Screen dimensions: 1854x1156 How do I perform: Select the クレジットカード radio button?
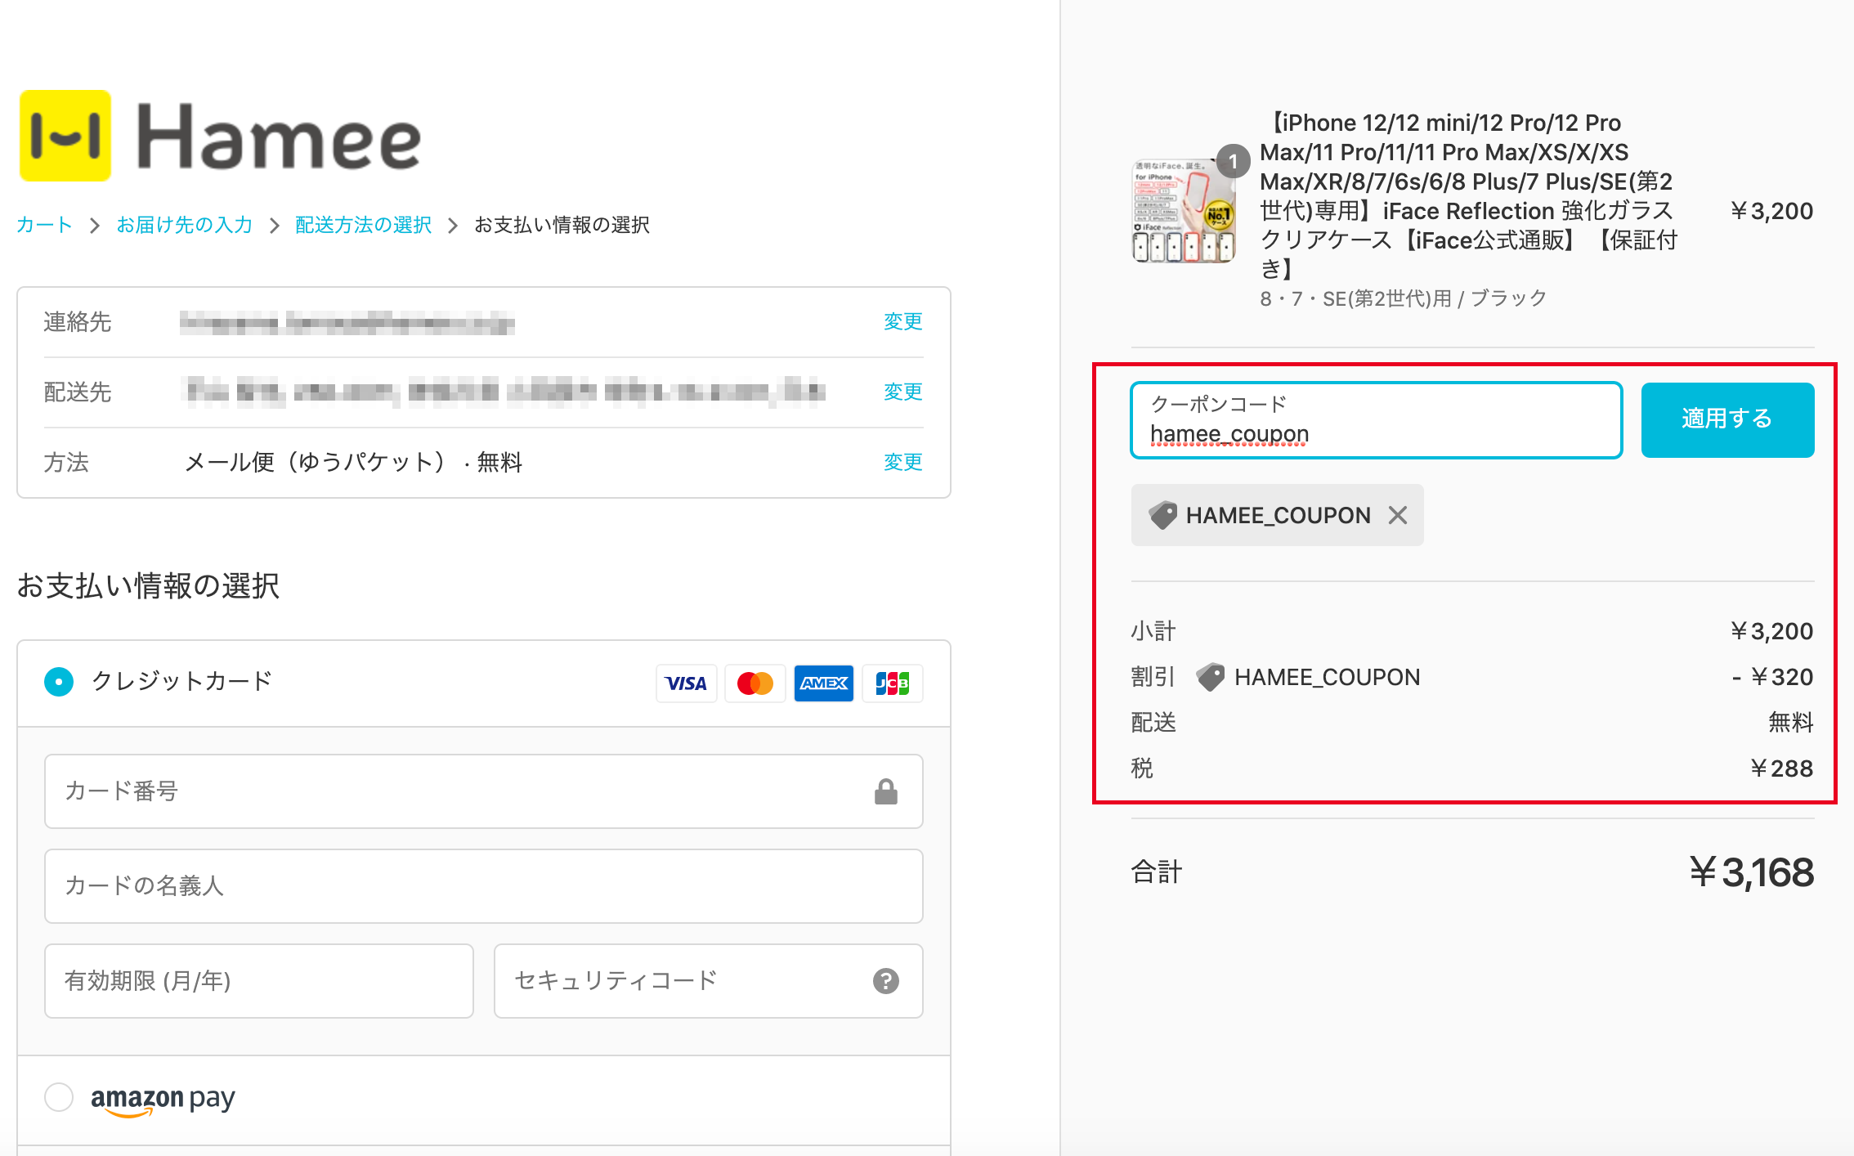point(59,681)
